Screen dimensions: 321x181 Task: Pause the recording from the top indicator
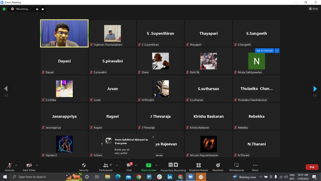[37, 9]
